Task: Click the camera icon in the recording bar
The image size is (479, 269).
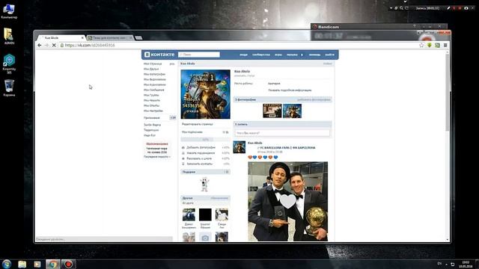Action: pos(466,8)
